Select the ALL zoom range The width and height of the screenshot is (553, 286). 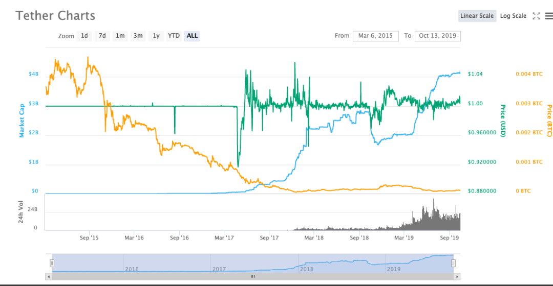tap(192, 36)
